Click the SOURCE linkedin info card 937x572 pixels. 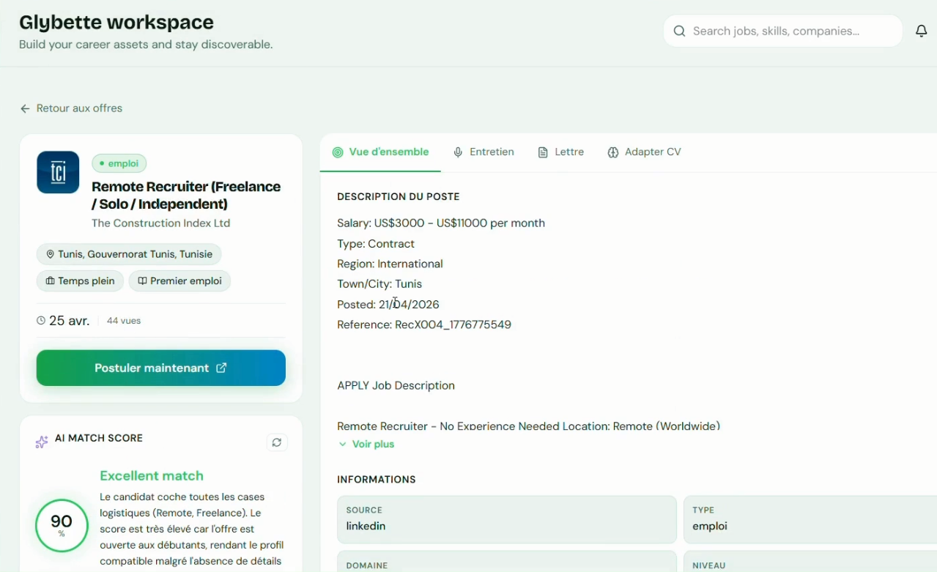507,519
